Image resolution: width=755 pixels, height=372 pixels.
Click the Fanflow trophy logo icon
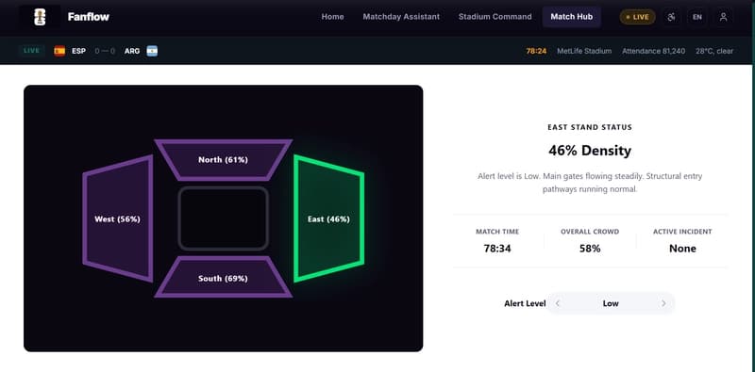[x=40, y=17]
